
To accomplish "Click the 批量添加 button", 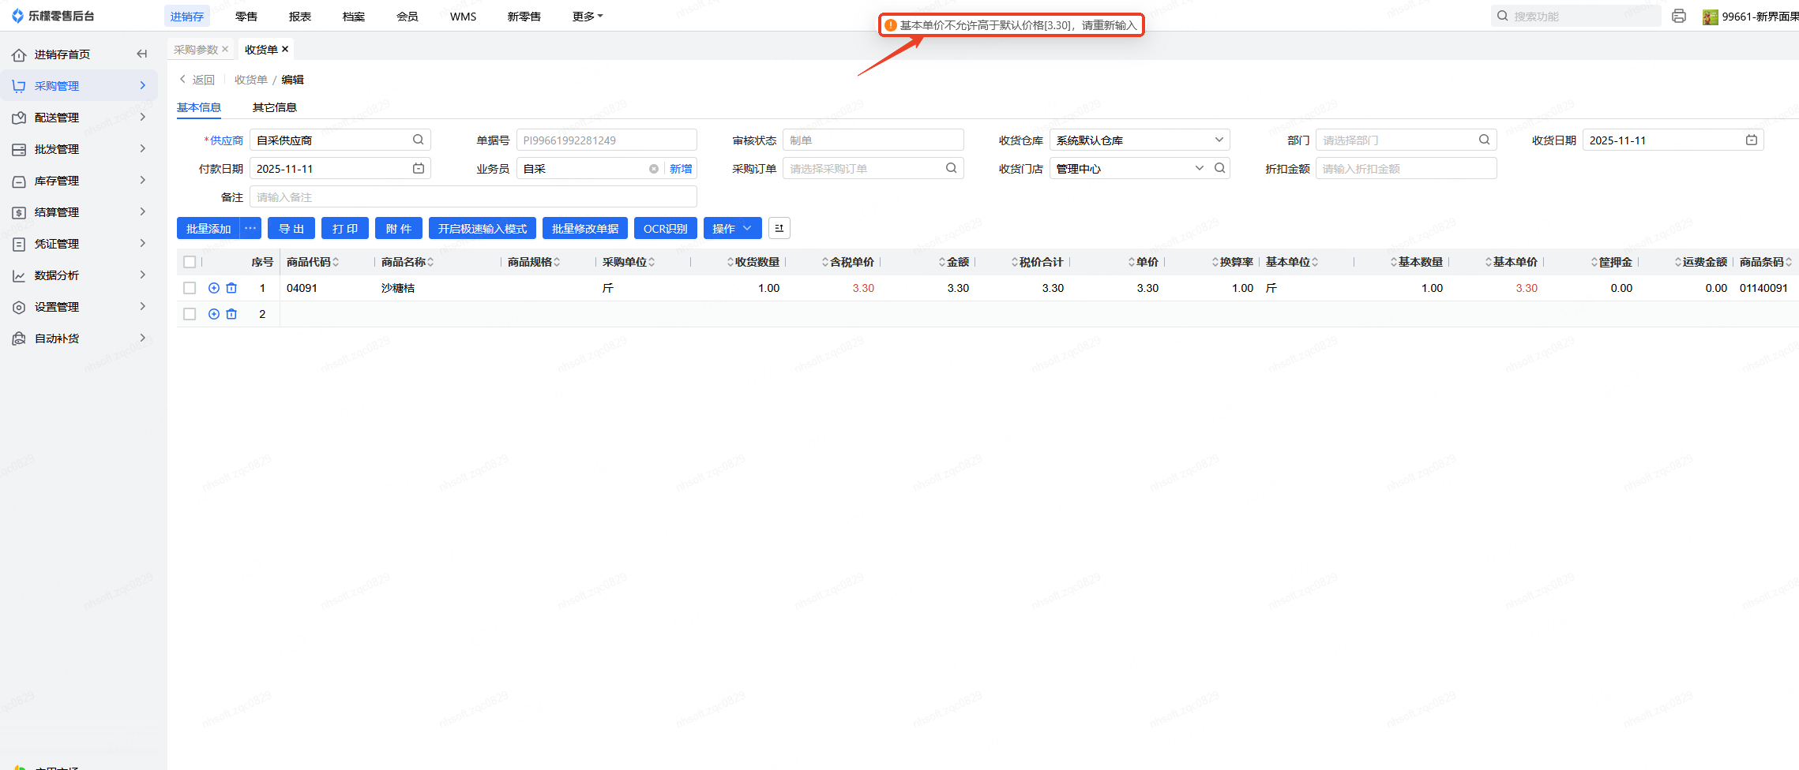I will tap(208, 228).
